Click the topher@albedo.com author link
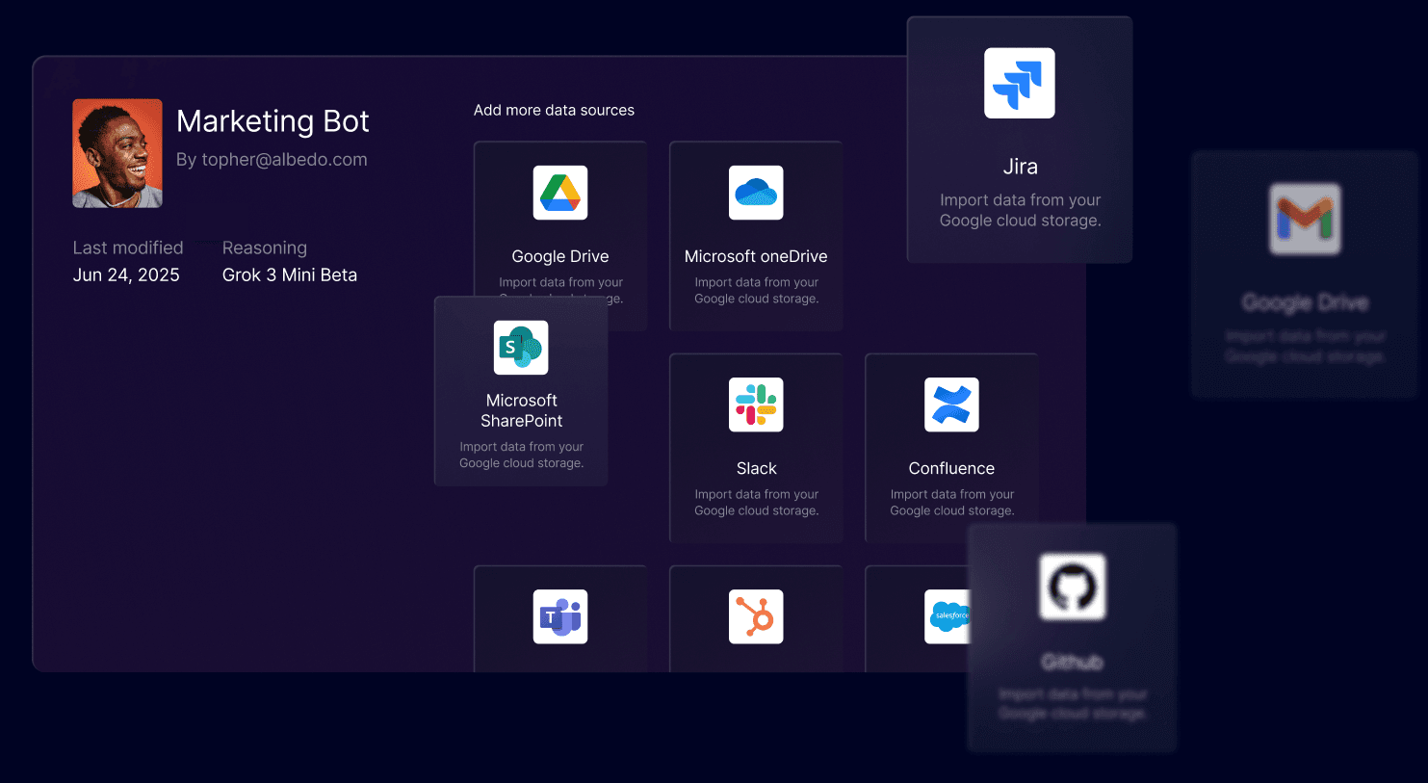This screenshot has height=783, width=1428. [284, 160]
